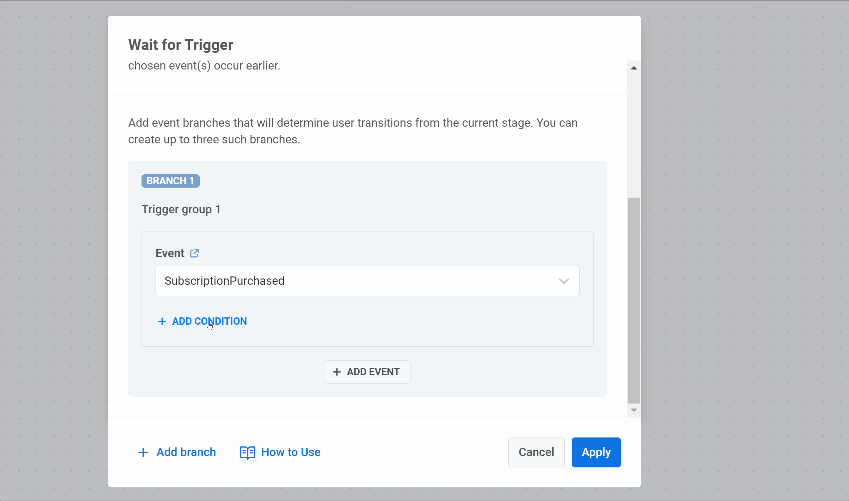Cancel the Wait for Trigger dialog

tap(536, 452)
